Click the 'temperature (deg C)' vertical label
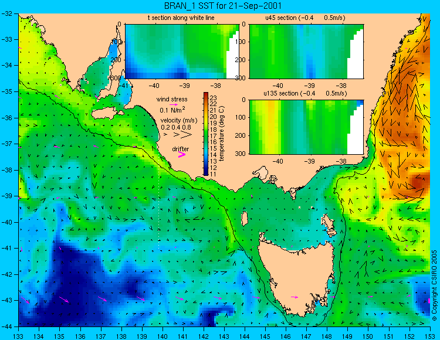Image resolution: width=440 pixels, height=340 pixels. [222, 134]
